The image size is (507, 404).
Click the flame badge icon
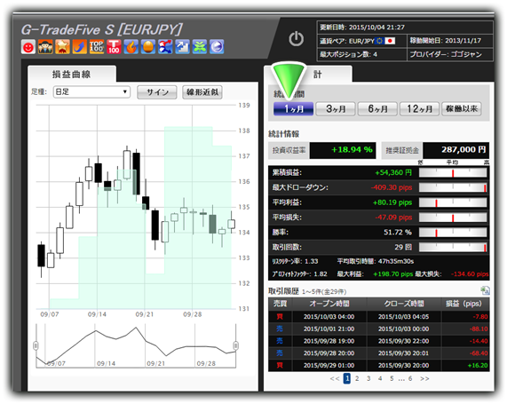[131, 47]
